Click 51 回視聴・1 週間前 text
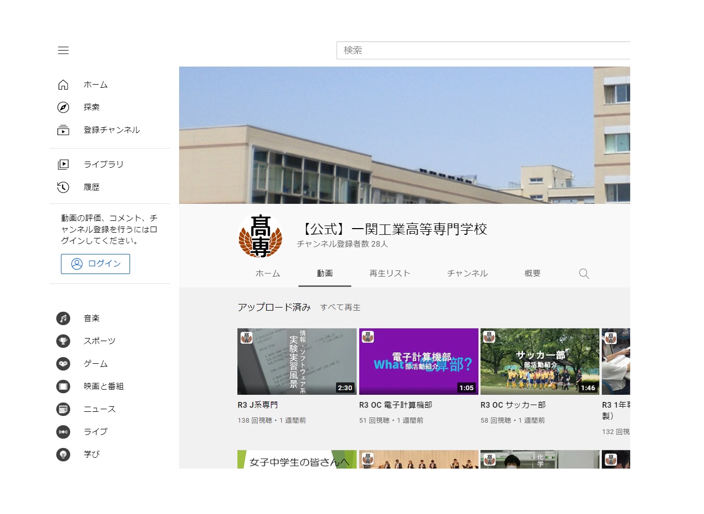The width and height of the screenshot is (704, 514). (x=391, y=421)
